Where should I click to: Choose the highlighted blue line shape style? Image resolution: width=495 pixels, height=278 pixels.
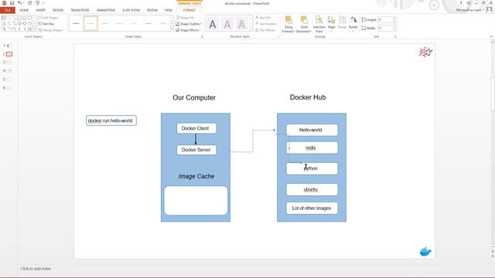click(x=90, y=23)
